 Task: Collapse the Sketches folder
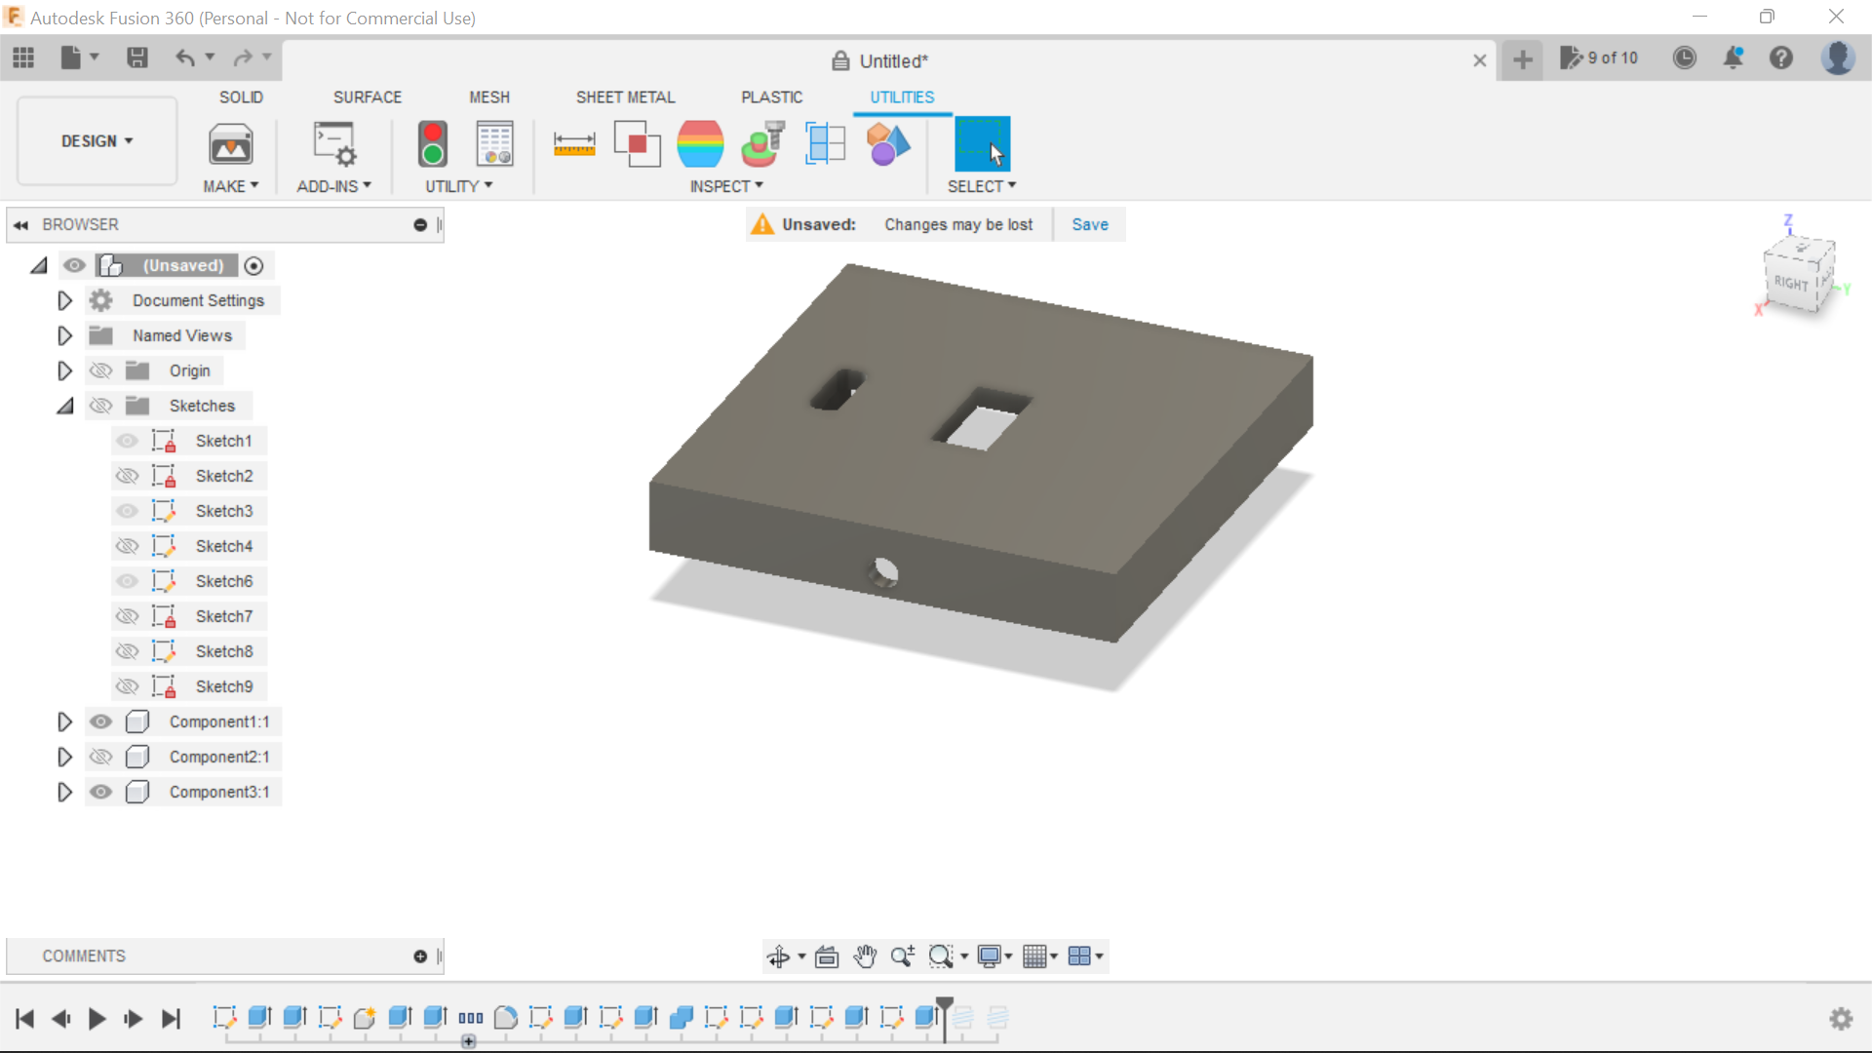[x=64, y=406]
